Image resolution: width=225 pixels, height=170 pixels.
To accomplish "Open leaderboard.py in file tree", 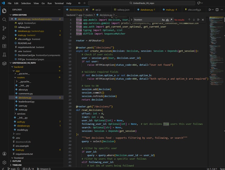I will tap(26, 101).
